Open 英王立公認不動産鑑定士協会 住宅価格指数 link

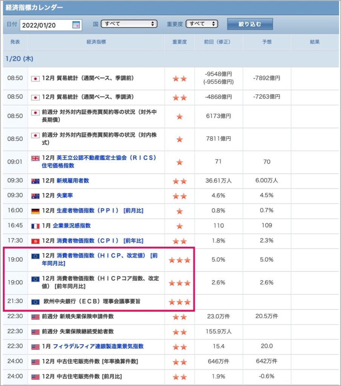pos(99,161)
